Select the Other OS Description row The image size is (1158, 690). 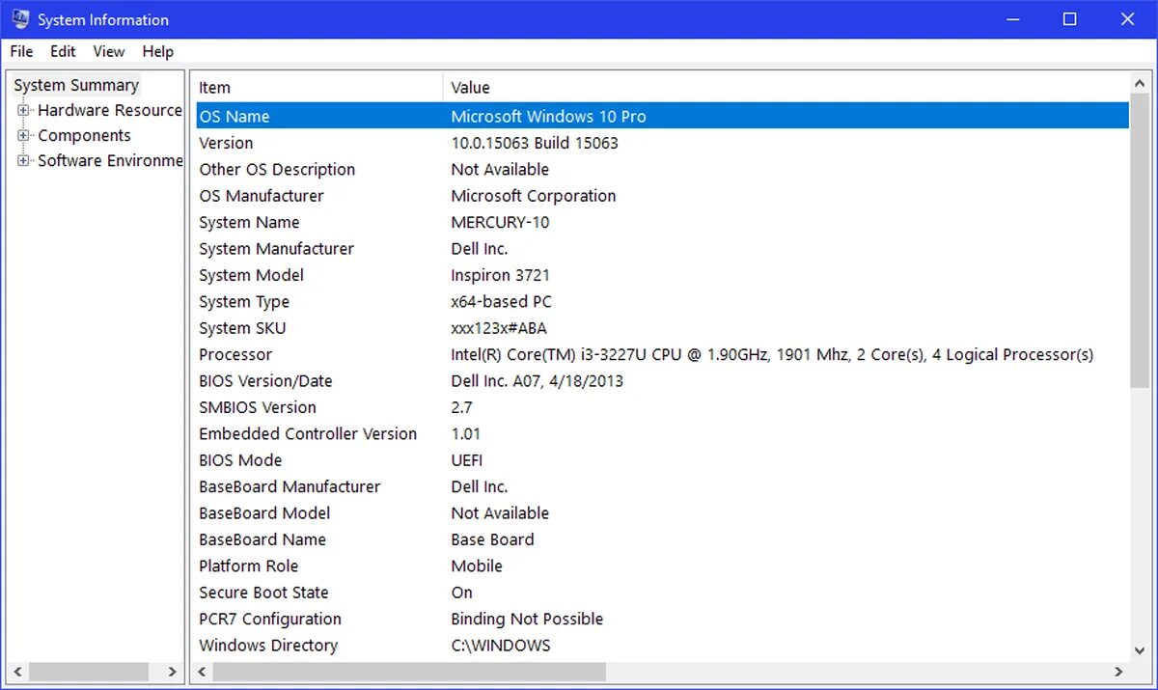click(662, 169)
